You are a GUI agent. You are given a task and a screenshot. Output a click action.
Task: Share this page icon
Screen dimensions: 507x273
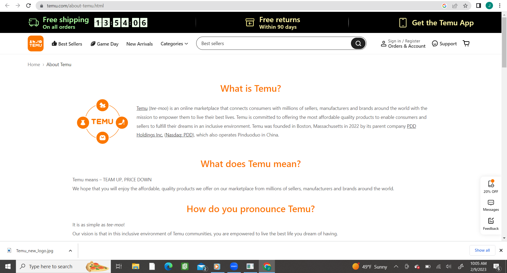tap(455, 6)
